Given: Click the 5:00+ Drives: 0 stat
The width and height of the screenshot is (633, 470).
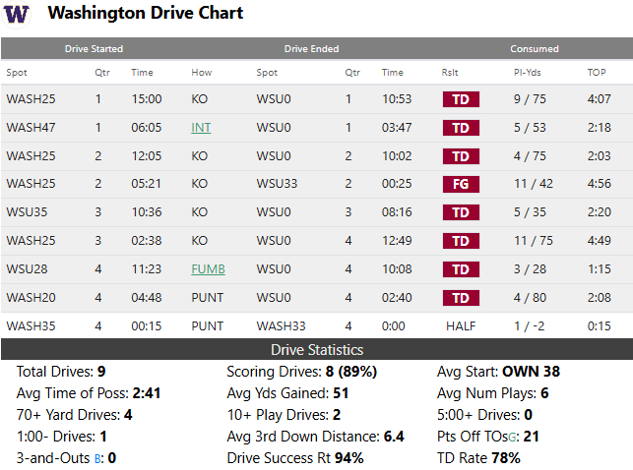Looking at the screenshot, I should point(485,415).
